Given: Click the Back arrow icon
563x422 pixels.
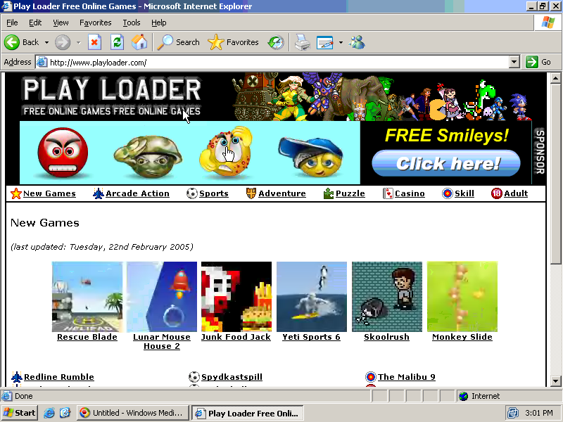Looking at the screenshot, I should tap(12, 42).
